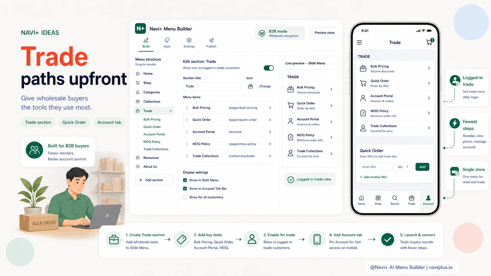This screenshot has width=491, height=276.
Task: Remove the Quick Order menu item
Action: click(x=270, y=120)
